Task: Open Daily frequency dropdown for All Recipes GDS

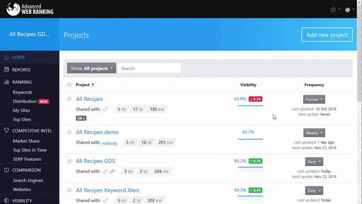Action: 314,161
